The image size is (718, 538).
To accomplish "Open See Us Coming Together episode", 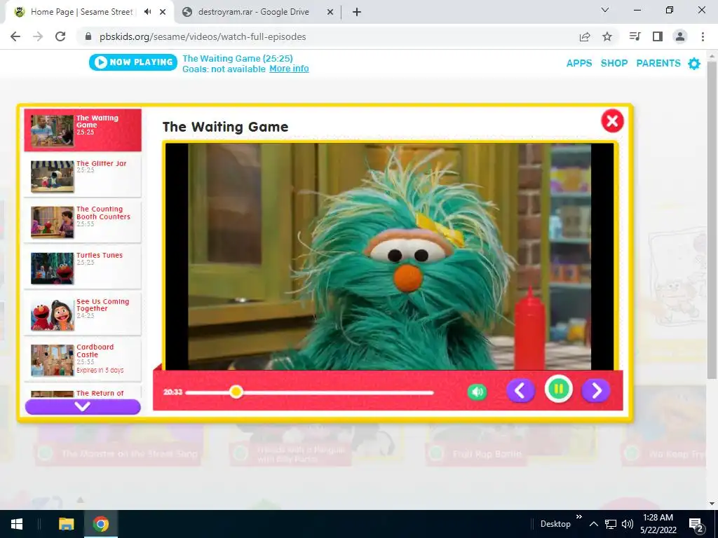I will pyautogui.click(x=83, y=314).
